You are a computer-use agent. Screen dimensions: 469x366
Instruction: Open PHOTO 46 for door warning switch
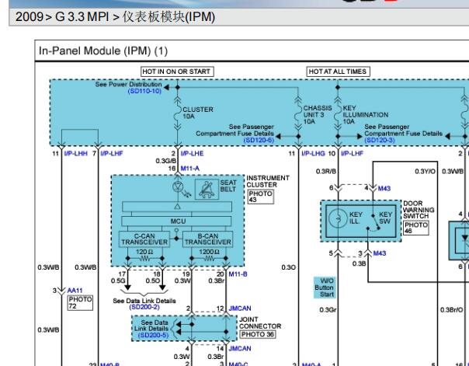[416, 228]
